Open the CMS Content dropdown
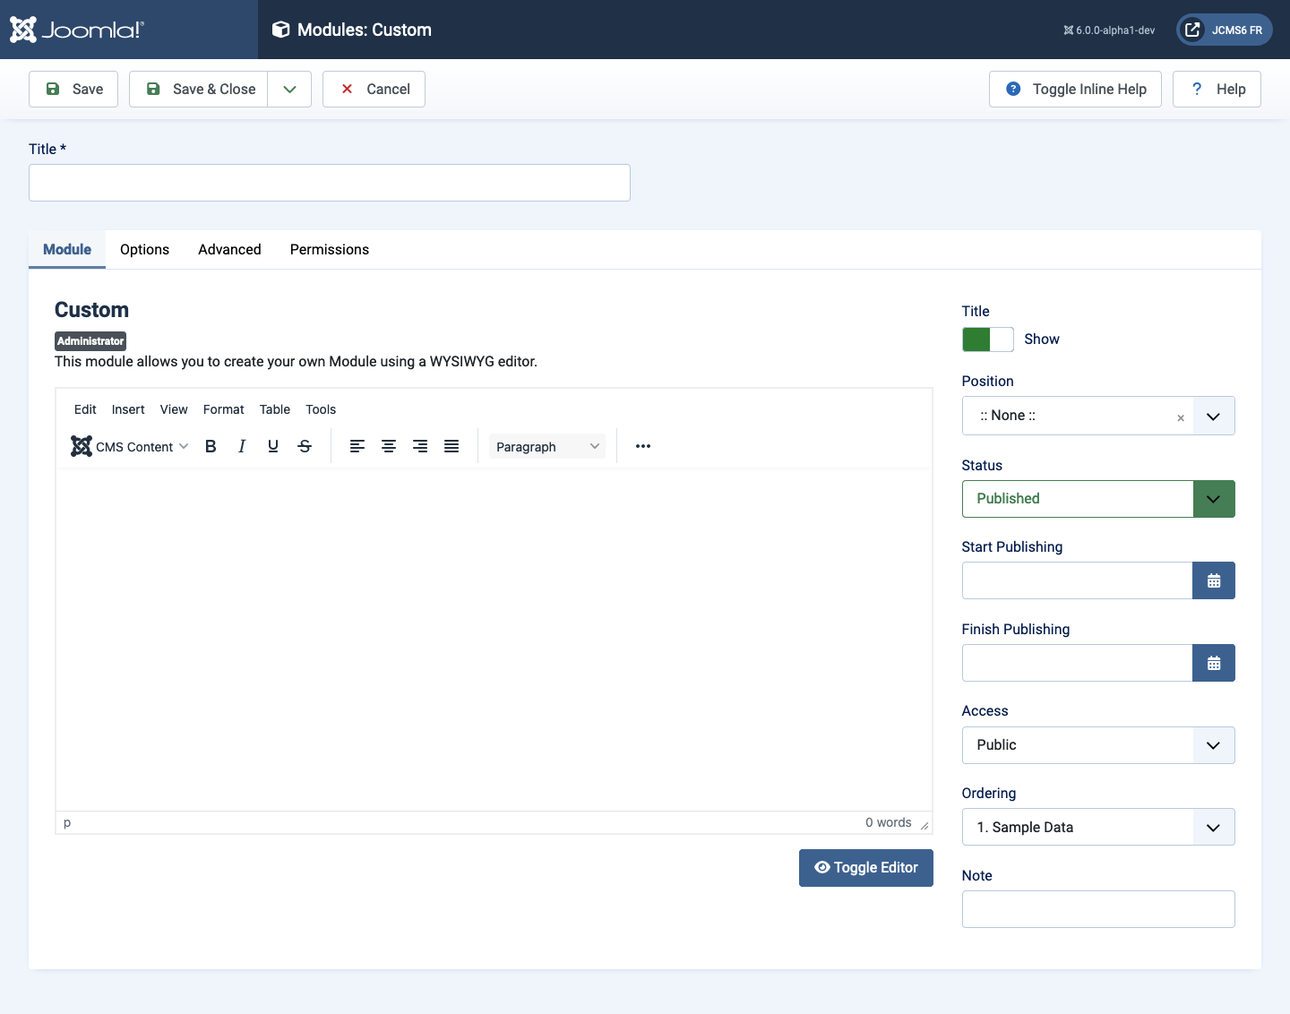This screenshot has height=1014, width=1290. (x=131, y=446)
